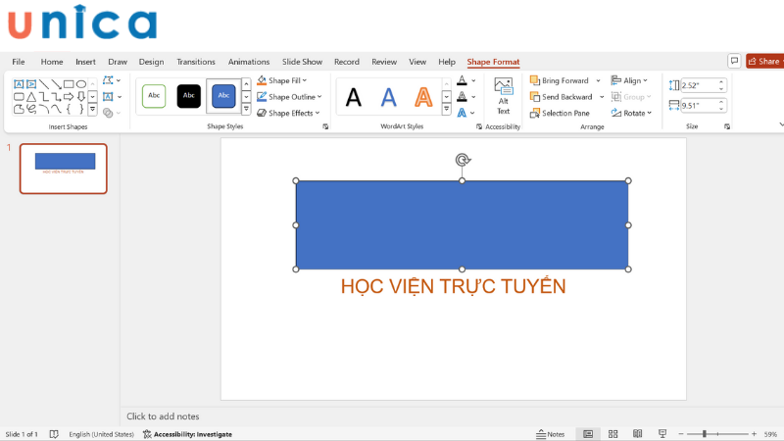
Task: Open the Slide Show tab
Action: (302, 62)
